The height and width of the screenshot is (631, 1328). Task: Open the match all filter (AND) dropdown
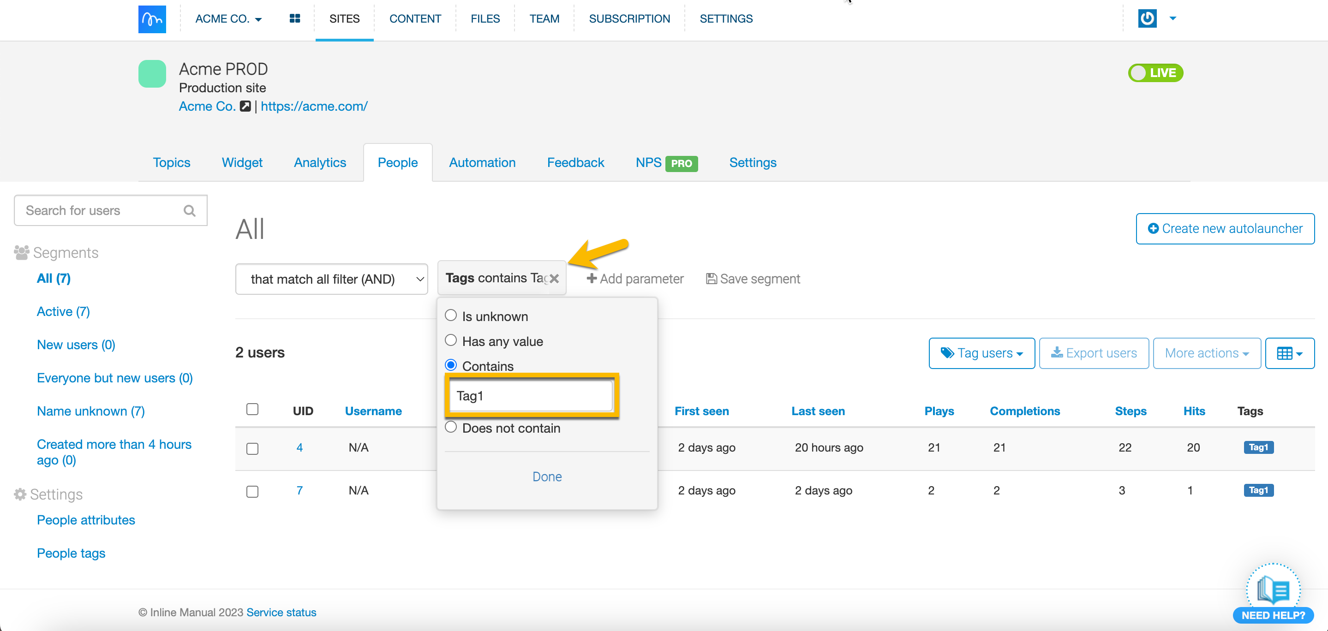(x=331, y=279)
